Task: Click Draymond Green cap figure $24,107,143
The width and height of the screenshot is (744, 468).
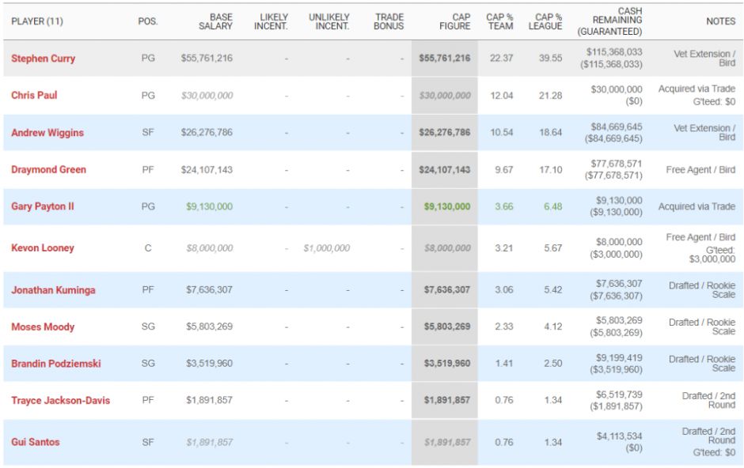Action: pos(445,170)
